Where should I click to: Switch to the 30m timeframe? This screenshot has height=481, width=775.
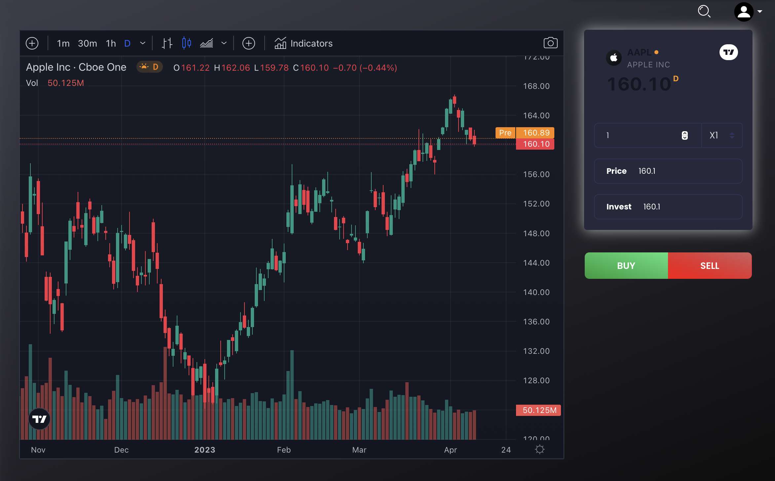click(88, 43)
